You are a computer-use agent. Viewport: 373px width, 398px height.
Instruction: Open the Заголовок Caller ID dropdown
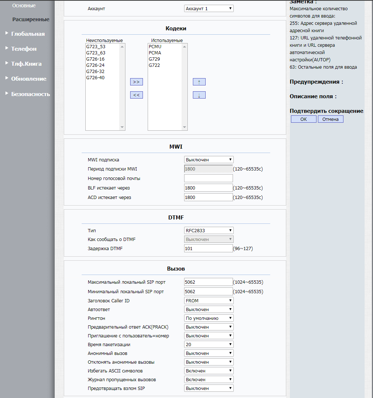click(x=209, y=301)
